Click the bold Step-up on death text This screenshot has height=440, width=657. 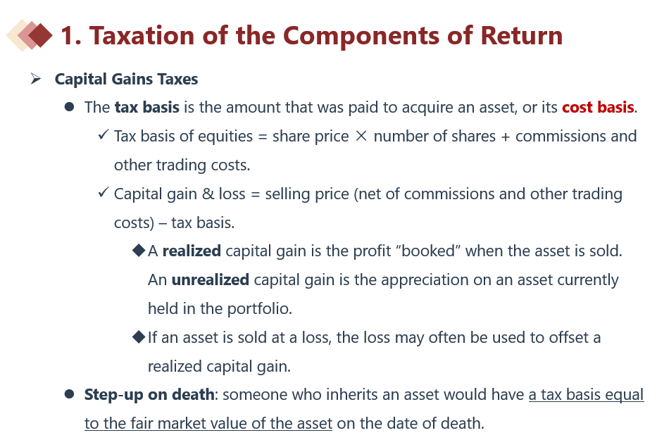(149, 395)
